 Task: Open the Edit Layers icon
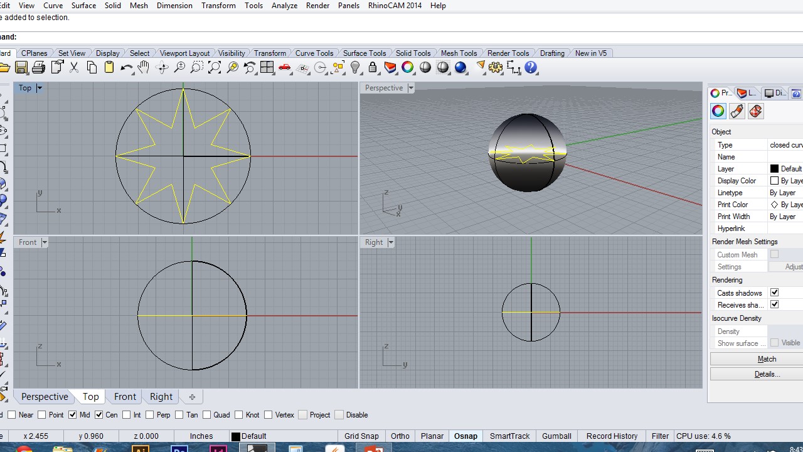point(390,67)
